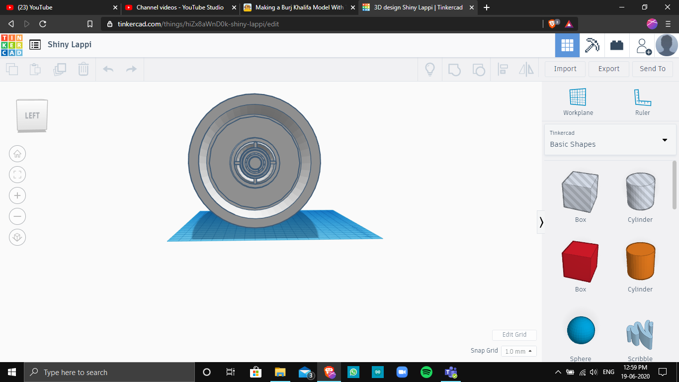This screenshot has width=679, height=382.
Task: Select the Ungroup tool
Action: (479, 69)
